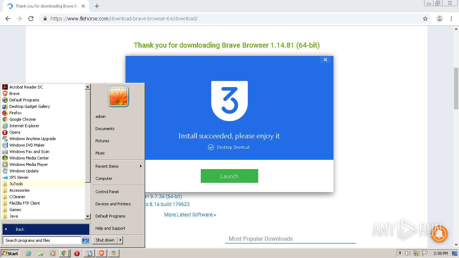Screen dimensions: 459x258
Task: Open Windows DVD Maker entry
Action: 43,145
